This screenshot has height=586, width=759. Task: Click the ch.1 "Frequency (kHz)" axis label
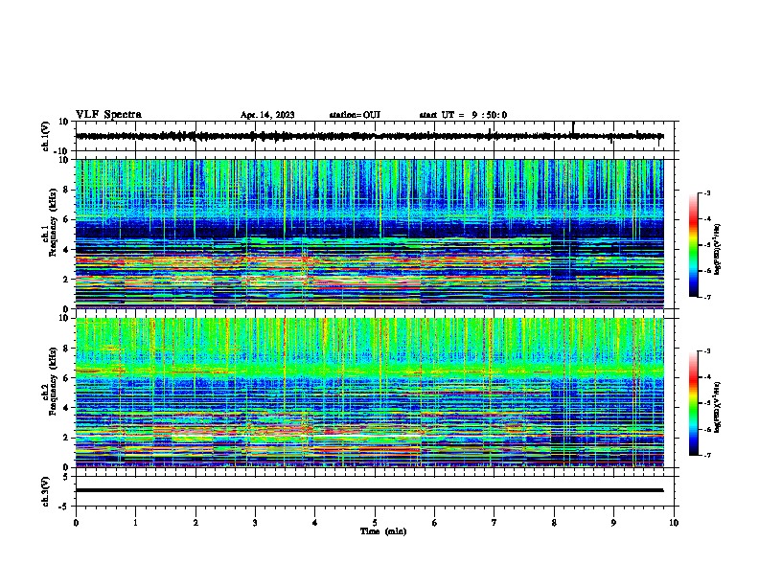[x=53, y=222]
